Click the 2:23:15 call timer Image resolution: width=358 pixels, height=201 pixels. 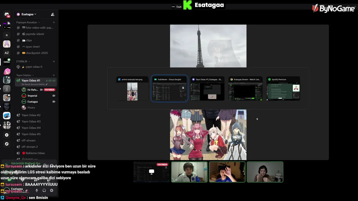click(x=51, y=81)
